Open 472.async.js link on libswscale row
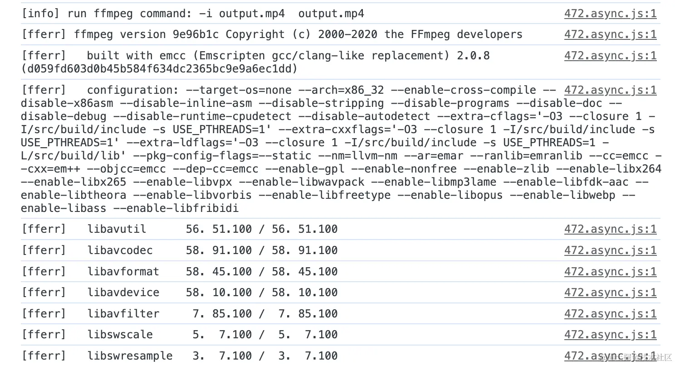Screen dimensions: 675x365 point(610,335)
